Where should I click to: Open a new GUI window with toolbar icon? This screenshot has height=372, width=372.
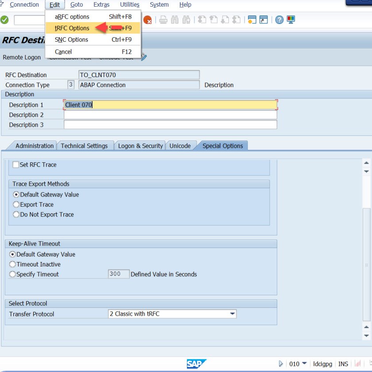252,20
